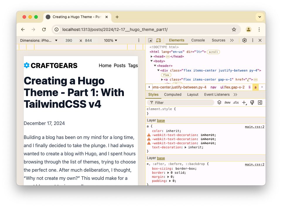Open the DevTools customize three-dot menu
Viewport: 282px width, 207px height.
[252, 40]
